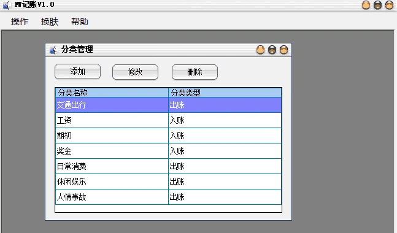Click the PW记账V1.0 title text

tap(34, 4)
